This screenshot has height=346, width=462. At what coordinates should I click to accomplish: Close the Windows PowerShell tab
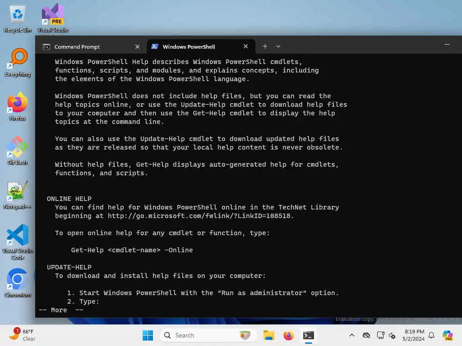click(x=246, y=46)
